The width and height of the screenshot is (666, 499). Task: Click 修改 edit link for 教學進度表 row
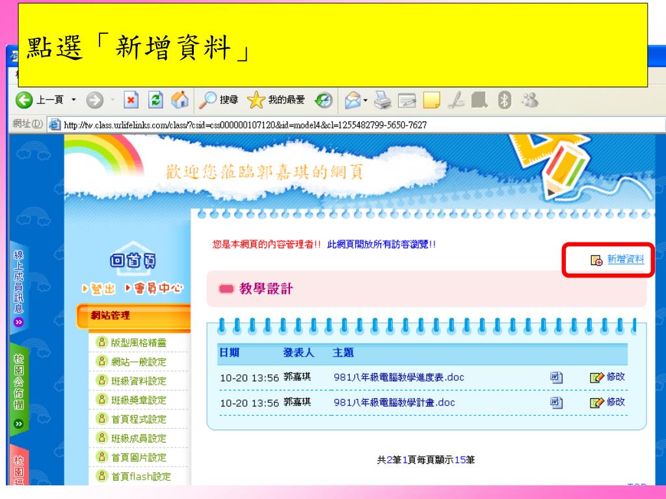(x=615, y=376)
